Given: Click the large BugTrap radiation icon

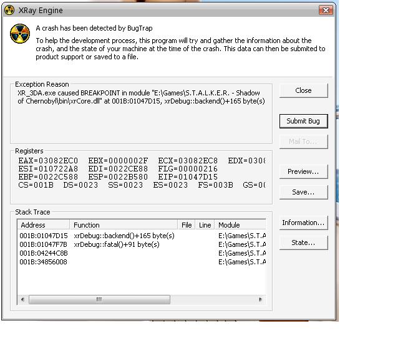Looking at the screenshot, I should click(x=20, y=34).
